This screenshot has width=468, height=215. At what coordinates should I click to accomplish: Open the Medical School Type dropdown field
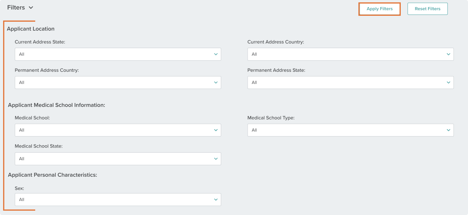(351, 130)
